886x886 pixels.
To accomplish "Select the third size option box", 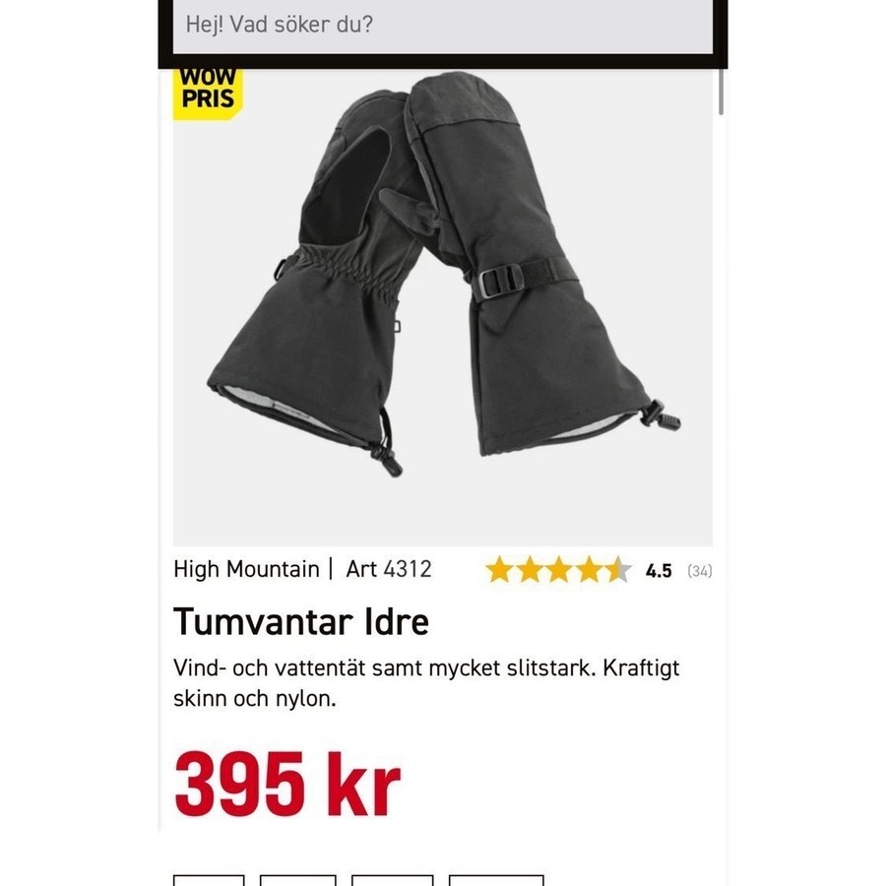I will (392, 880).
